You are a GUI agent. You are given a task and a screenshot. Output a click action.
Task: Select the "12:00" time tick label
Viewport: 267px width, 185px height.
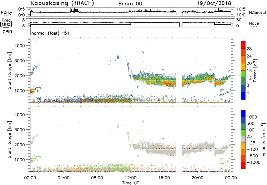(130, 178)
